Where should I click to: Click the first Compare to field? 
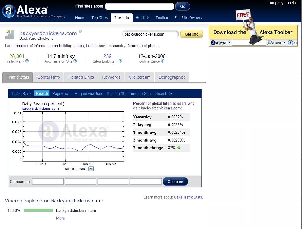tap(48, 182)
